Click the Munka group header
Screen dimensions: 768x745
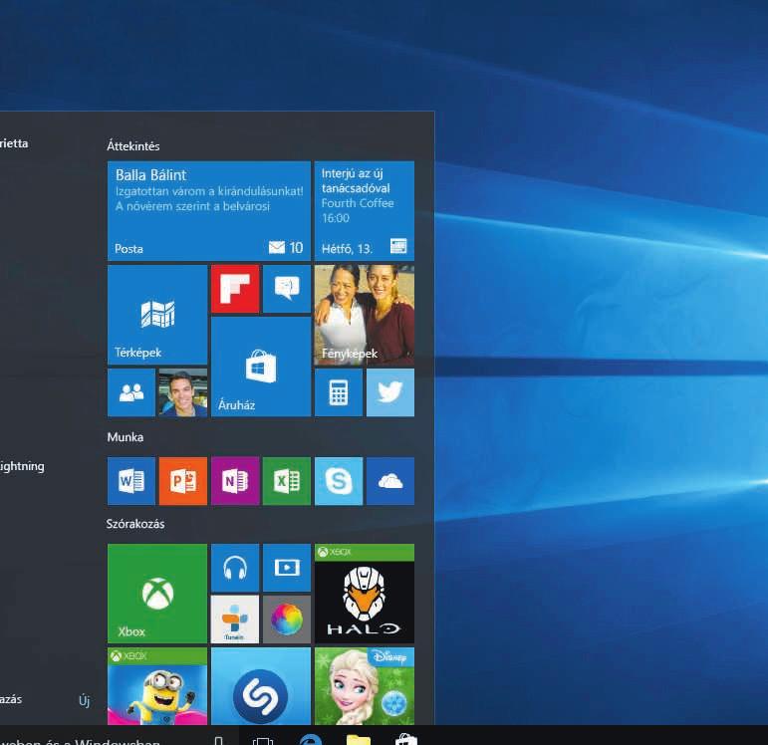pos(126,437)
